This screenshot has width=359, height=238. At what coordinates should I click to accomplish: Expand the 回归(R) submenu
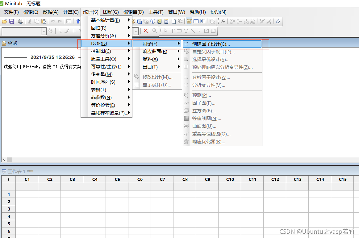107,28
